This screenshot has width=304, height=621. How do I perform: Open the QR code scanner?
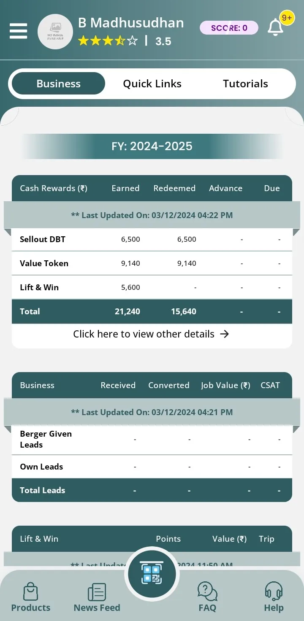point(152,574)
